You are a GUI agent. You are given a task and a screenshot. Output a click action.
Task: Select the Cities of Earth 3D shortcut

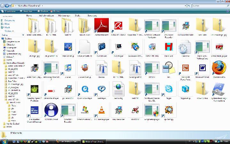pos(85,47)
